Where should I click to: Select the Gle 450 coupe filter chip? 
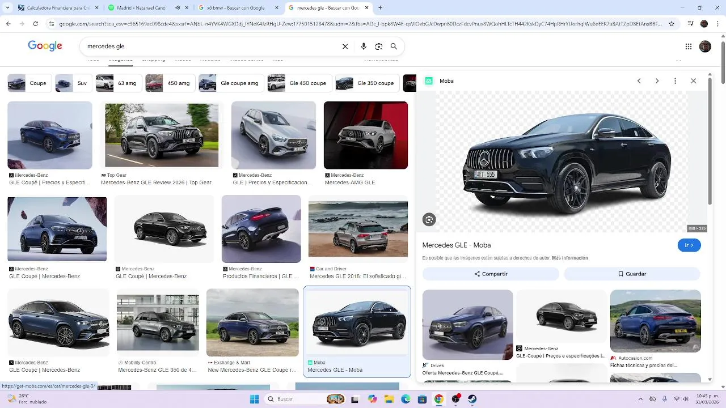[299, 83]
